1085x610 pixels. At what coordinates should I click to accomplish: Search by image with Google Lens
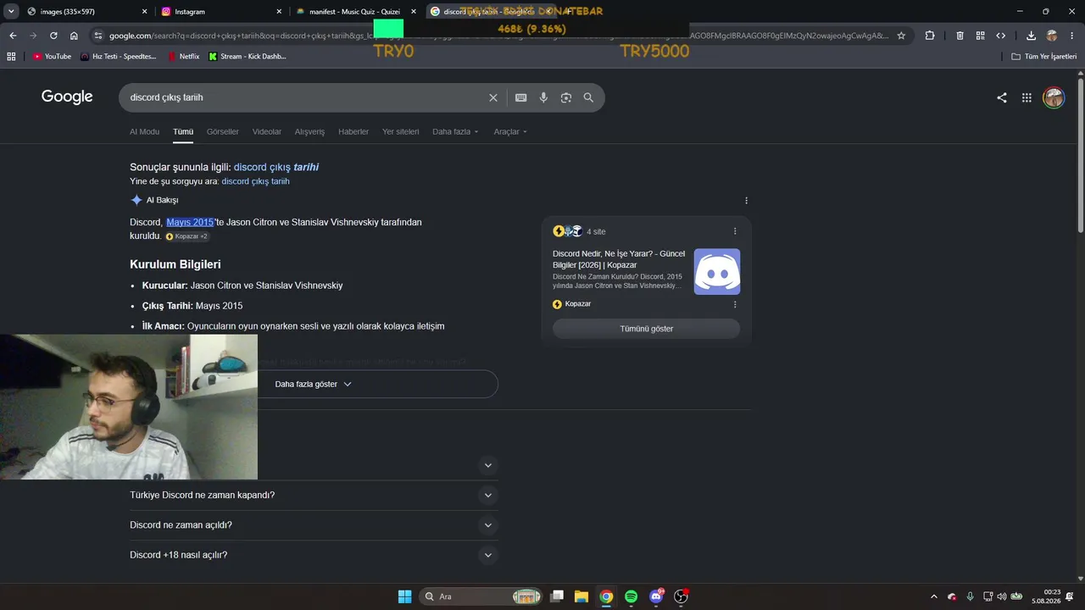[x=566, y=97]
